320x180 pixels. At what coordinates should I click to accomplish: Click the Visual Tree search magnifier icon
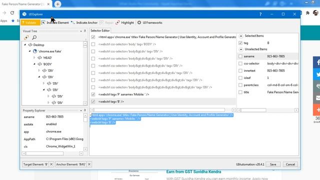(34, 37)
